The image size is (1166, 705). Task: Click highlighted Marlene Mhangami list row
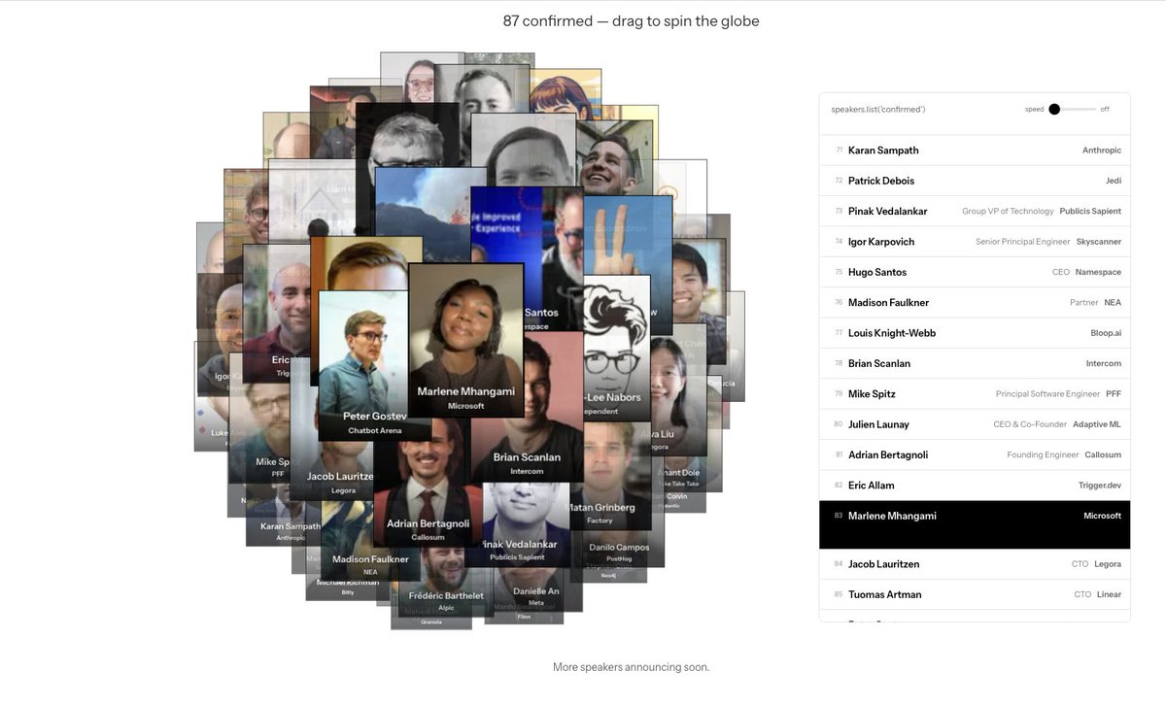[x=975, y=525]
